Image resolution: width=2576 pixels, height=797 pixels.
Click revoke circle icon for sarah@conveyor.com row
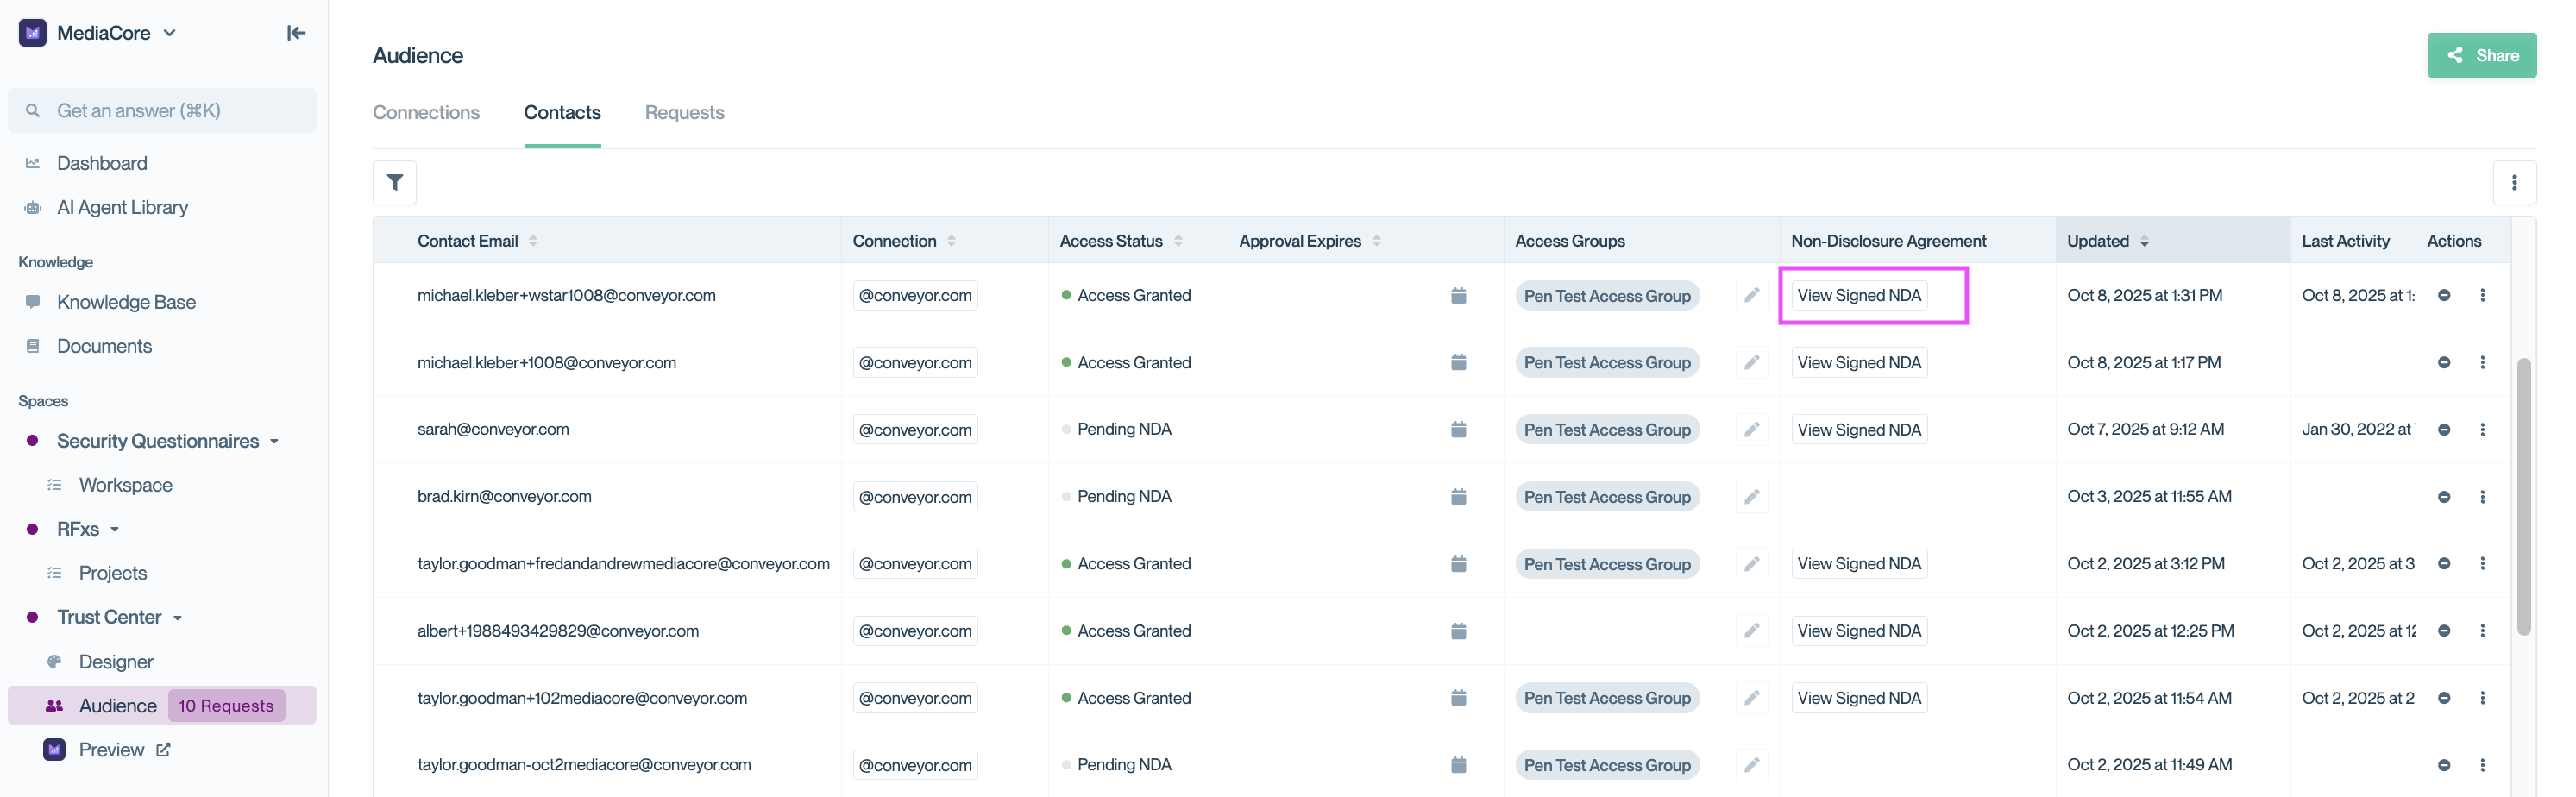tap(2443, 429)
